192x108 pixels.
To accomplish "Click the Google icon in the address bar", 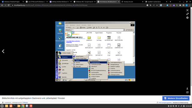I will (x=147, y=5).
